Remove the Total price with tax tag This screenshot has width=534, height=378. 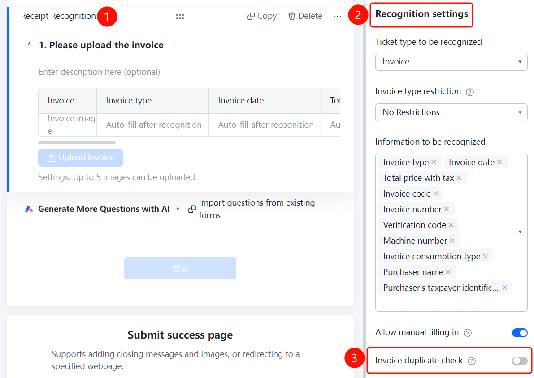point(459,178)
